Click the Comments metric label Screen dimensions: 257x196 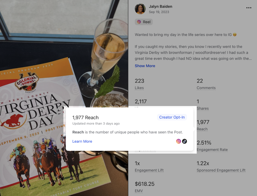[206, 88]
